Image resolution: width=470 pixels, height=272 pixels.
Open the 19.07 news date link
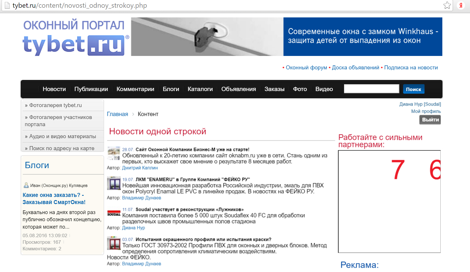(128, 180)
